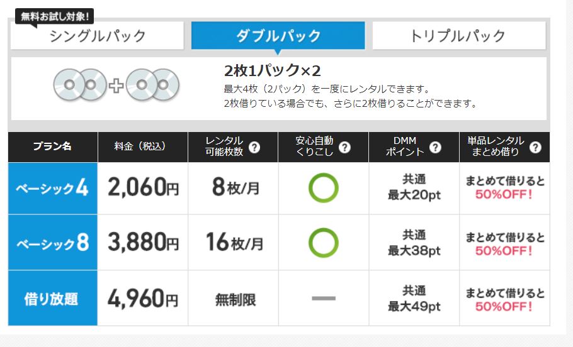The width and height of the screenshot is (573, 347).
Task: Open help icon for 安心自動くりこし column
Action: click(x=344, y=147)
